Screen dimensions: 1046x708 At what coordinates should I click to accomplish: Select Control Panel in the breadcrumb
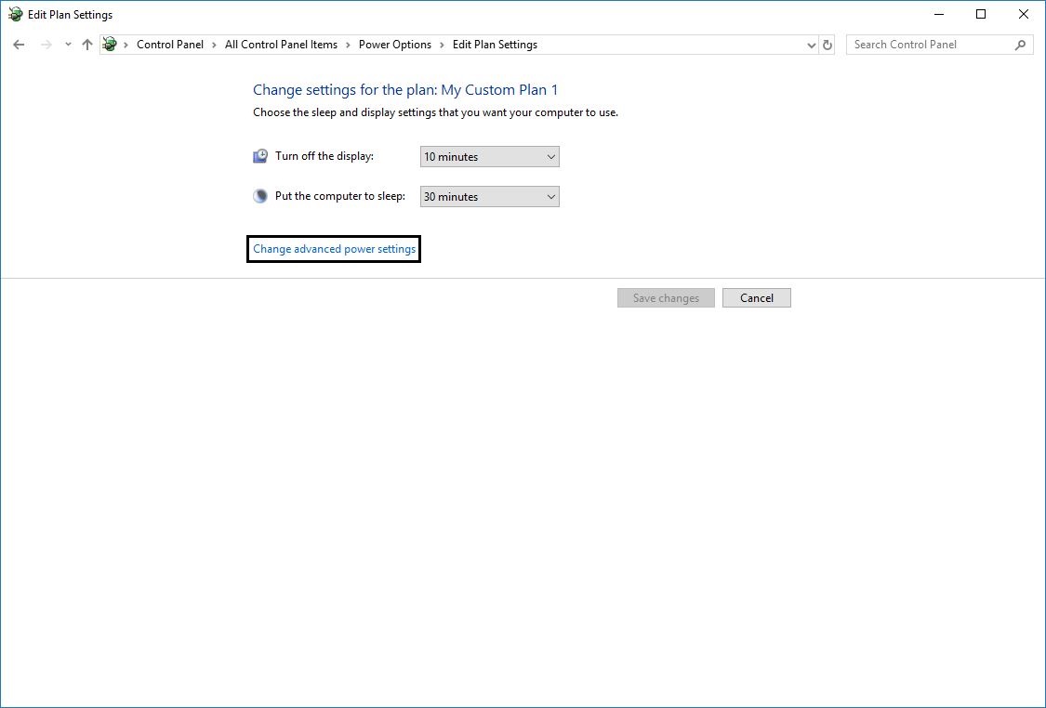pos(170,44)
